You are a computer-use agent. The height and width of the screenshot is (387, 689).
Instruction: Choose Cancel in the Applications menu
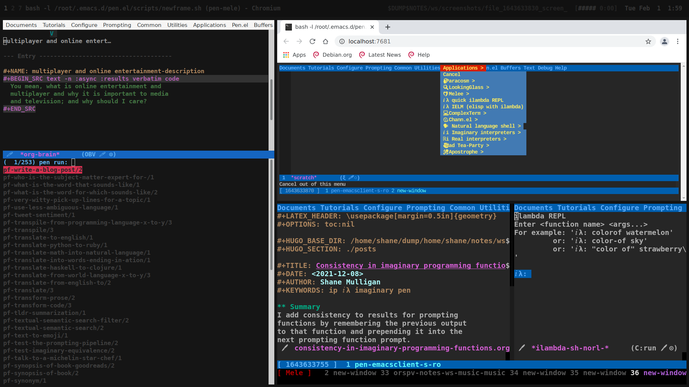(x=451, y=74)
